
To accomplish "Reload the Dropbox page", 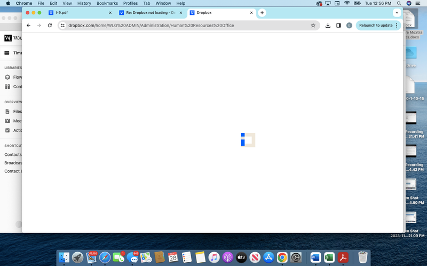I will pyautogui.click(x=50, y=25).
